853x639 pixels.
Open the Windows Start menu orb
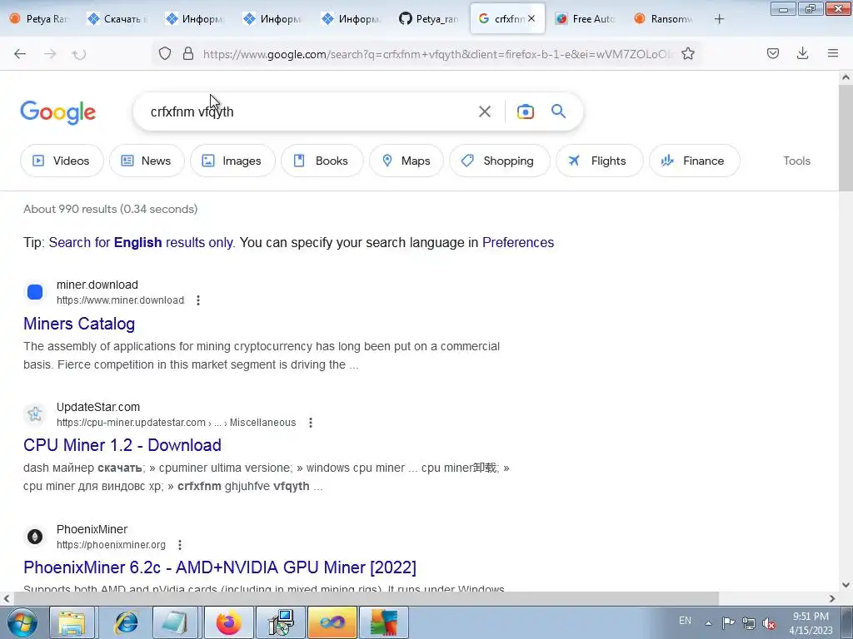(22, 622)
